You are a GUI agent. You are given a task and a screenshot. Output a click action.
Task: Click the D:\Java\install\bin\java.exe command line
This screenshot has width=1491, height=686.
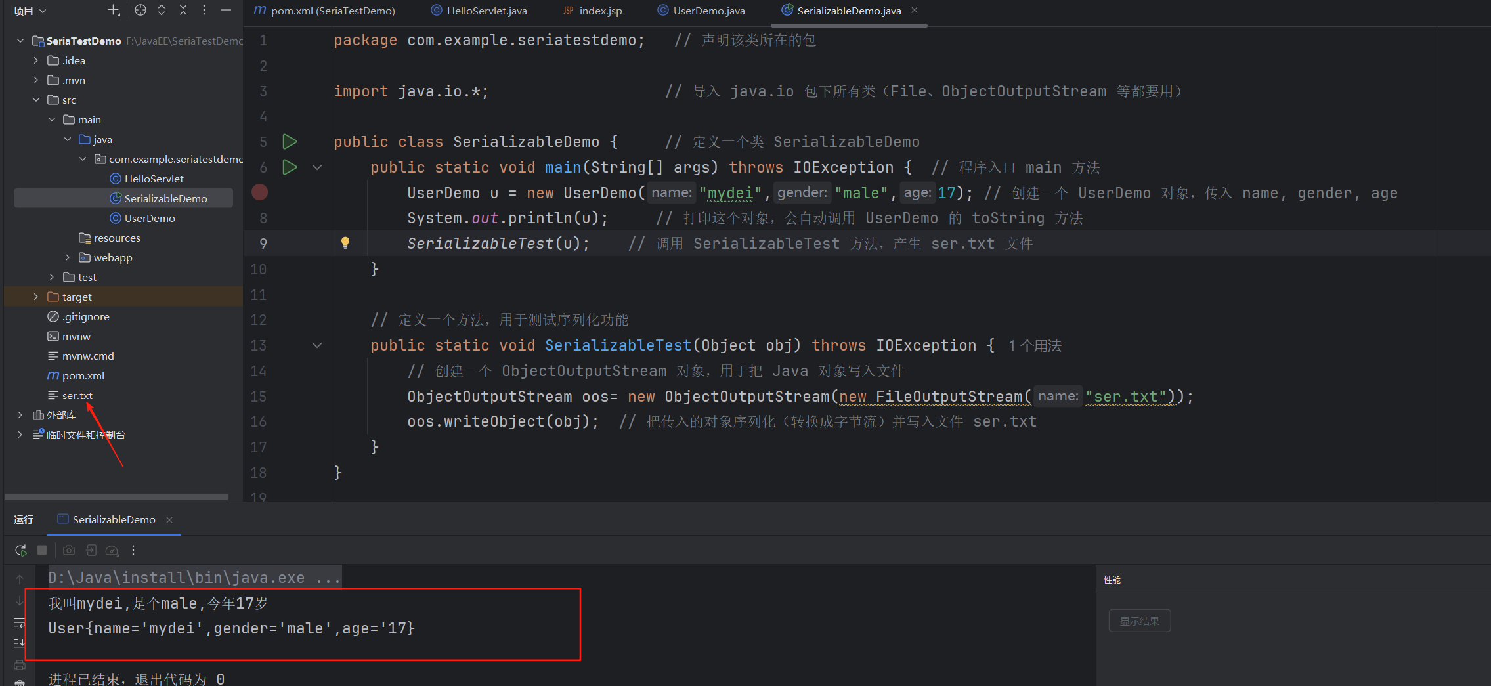click(x=194, y=578)
